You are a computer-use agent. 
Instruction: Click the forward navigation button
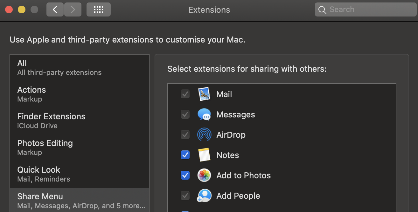tap(73, 10)
